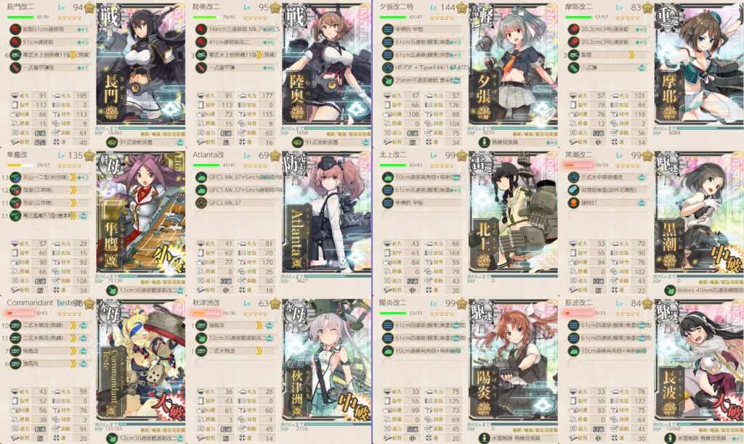Screen dimensions: 744x444
Task: Click Junyo's 天山一二型(村田隊) aircraft icon
Action: click(15, 177)
